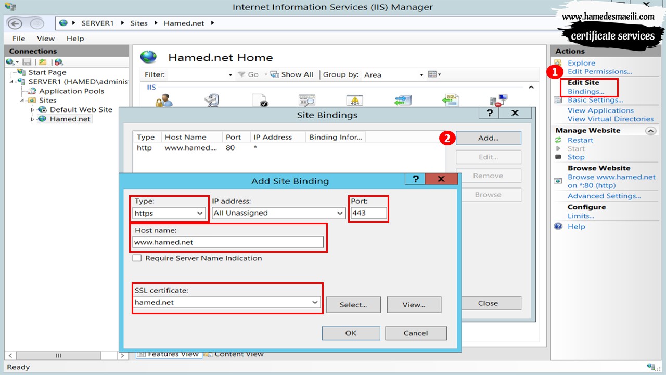Open the Error Pages 404 icon
This screenshot has height=375, width=666.
(355, 101)
